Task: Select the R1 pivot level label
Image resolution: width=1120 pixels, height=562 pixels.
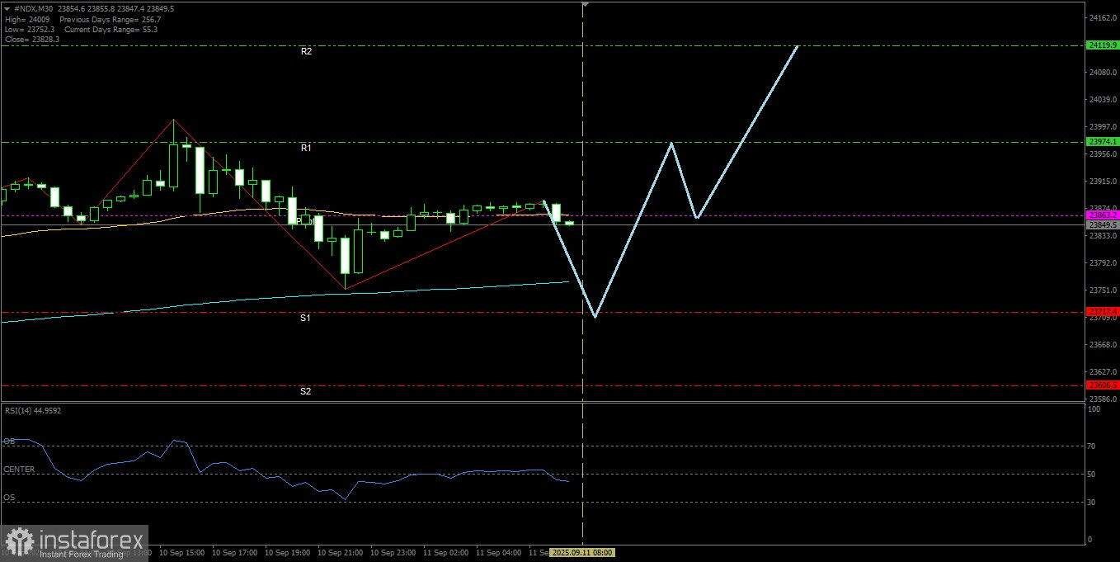Action: pyautogui.click(x=306, y=148)
